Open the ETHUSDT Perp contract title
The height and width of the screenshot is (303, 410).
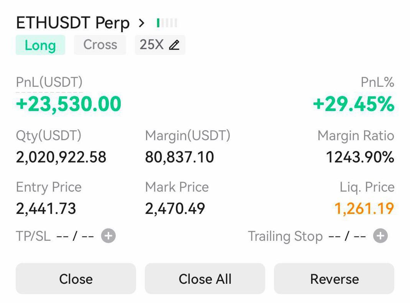pyautogui.click(x=73, y=23)
